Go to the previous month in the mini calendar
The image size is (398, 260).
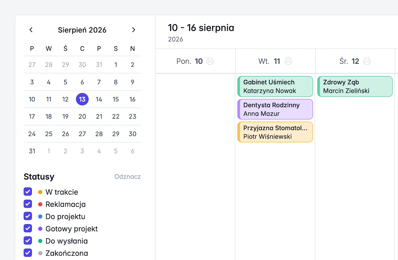31,30
